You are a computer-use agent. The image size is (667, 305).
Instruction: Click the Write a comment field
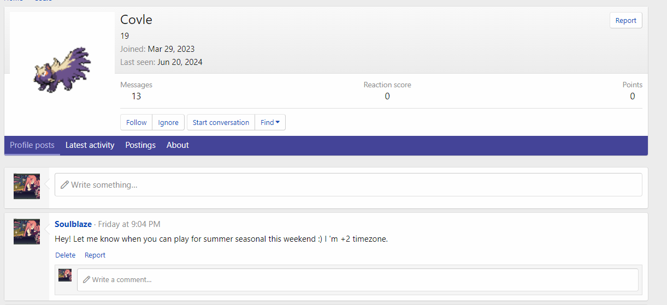click(x=357, y=279)
